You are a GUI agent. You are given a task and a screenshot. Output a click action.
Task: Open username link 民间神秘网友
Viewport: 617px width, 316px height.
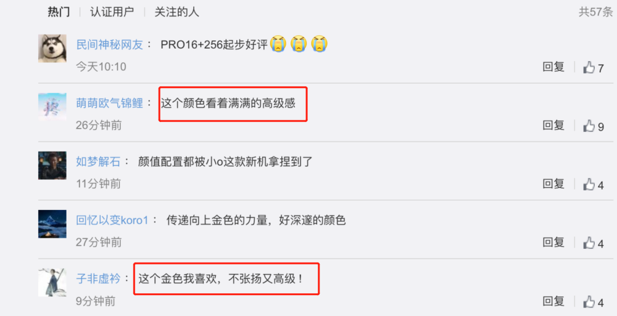[x=109, y=45]
